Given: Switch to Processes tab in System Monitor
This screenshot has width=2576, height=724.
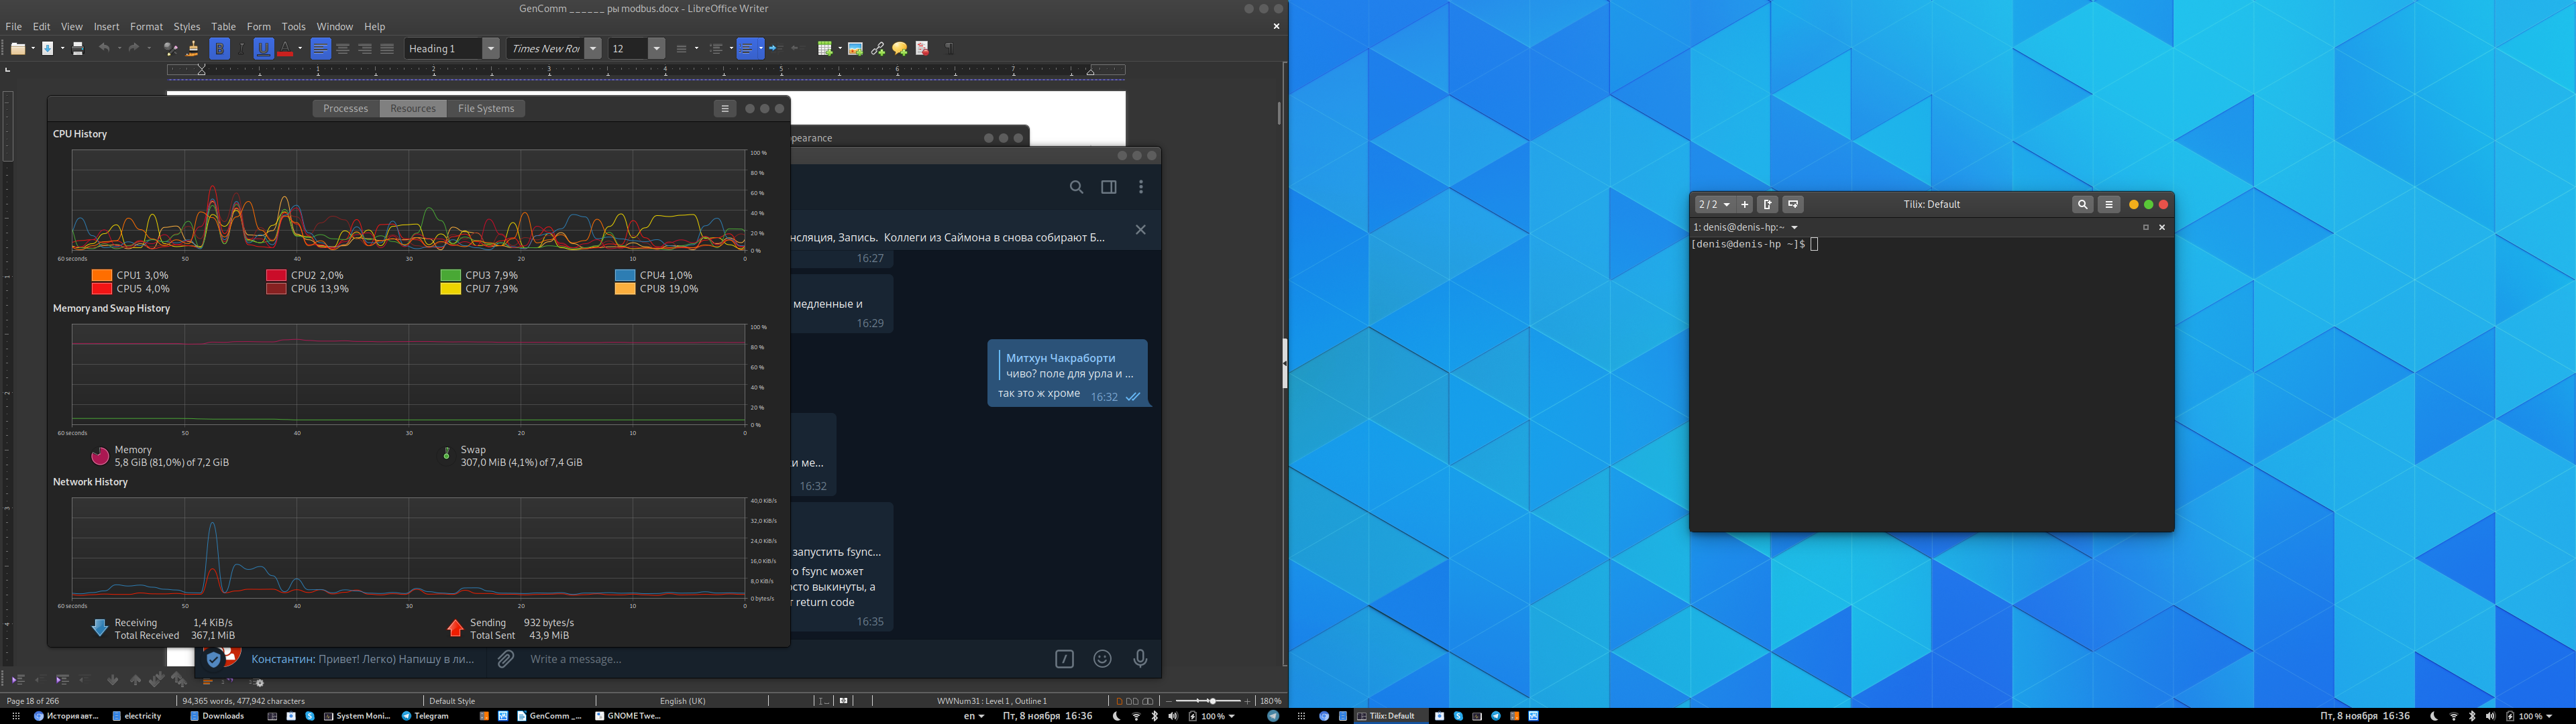Looking at the screenshot, I should (346, 108).
